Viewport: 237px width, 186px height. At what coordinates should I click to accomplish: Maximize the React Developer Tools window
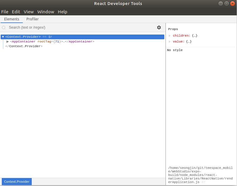coord(226,4)
